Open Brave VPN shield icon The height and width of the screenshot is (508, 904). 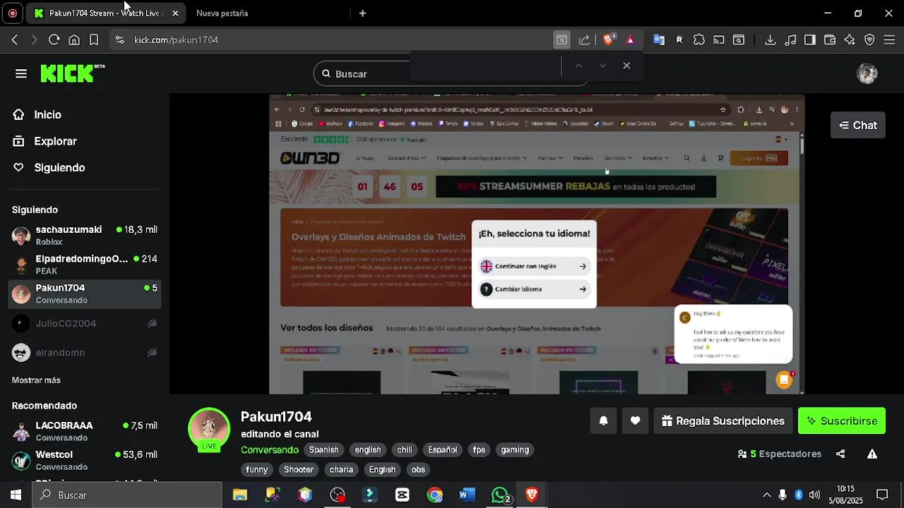[869, 40]
